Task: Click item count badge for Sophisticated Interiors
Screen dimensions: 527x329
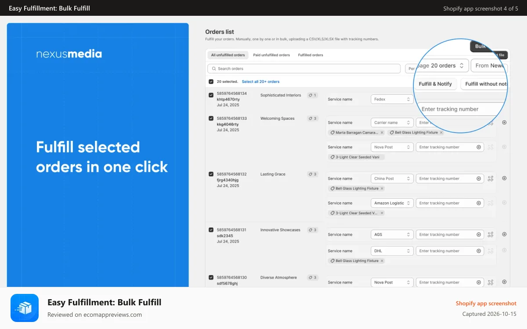Action: [x=312, y=95]
